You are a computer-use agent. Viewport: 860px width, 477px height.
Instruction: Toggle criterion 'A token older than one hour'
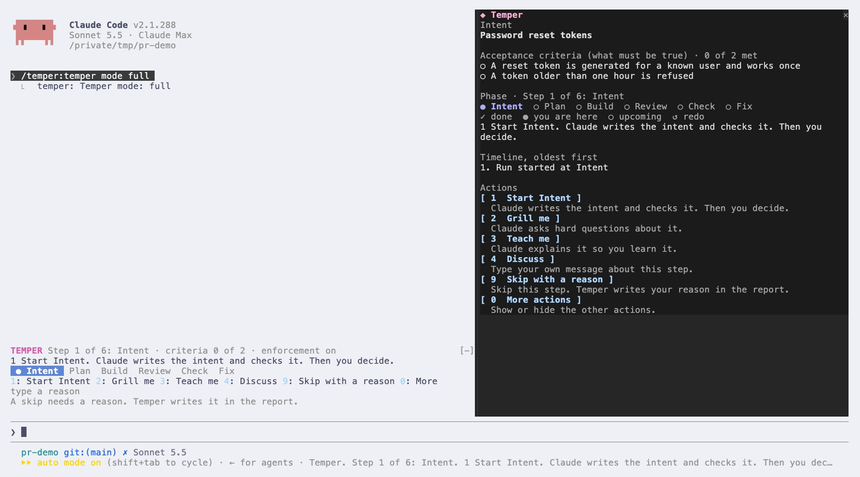587,76
